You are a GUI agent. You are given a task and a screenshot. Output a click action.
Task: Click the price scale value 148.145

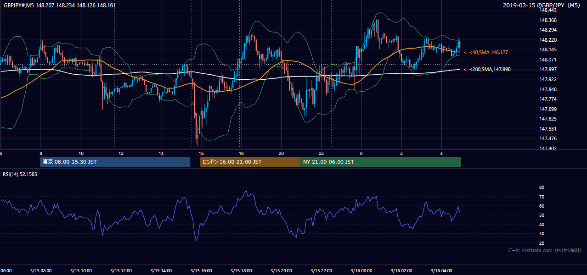548,50
